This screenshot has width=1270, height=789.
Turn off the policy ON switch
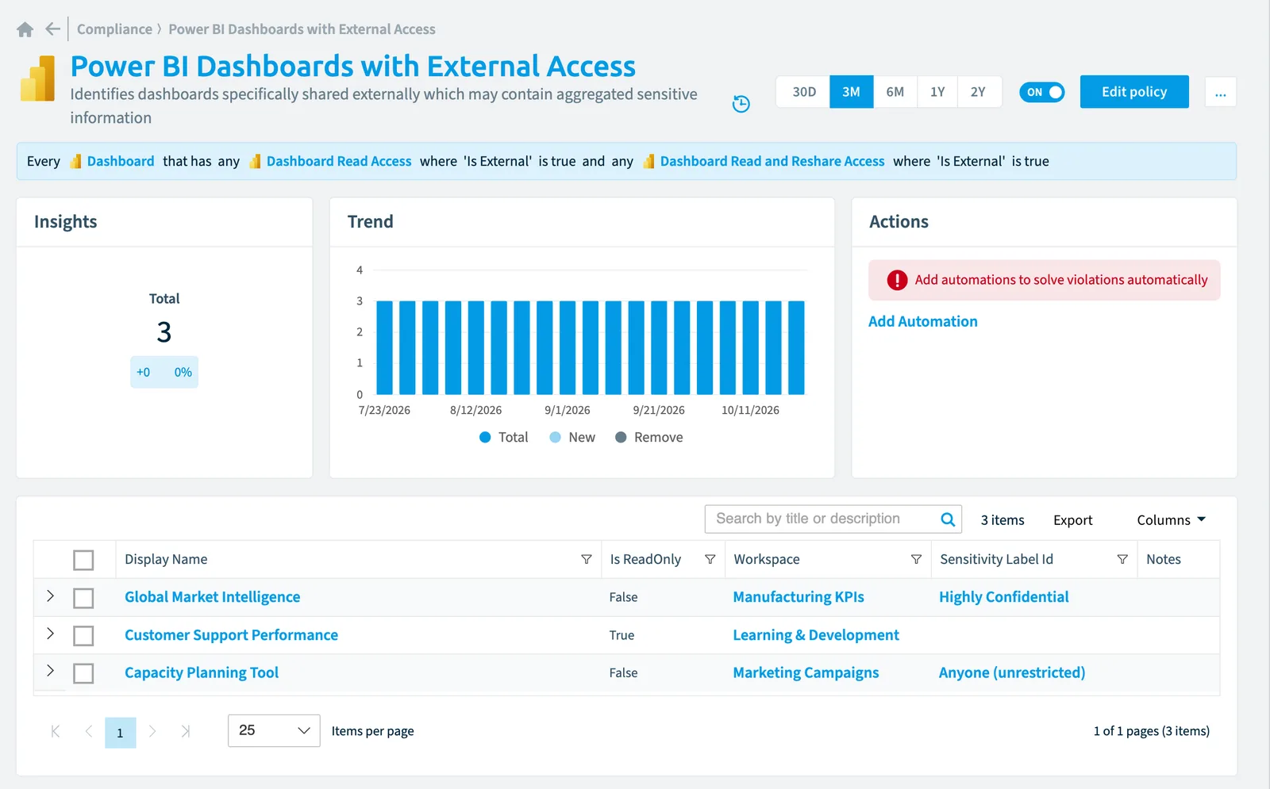pyautogui.click(x=1041, y=92)
